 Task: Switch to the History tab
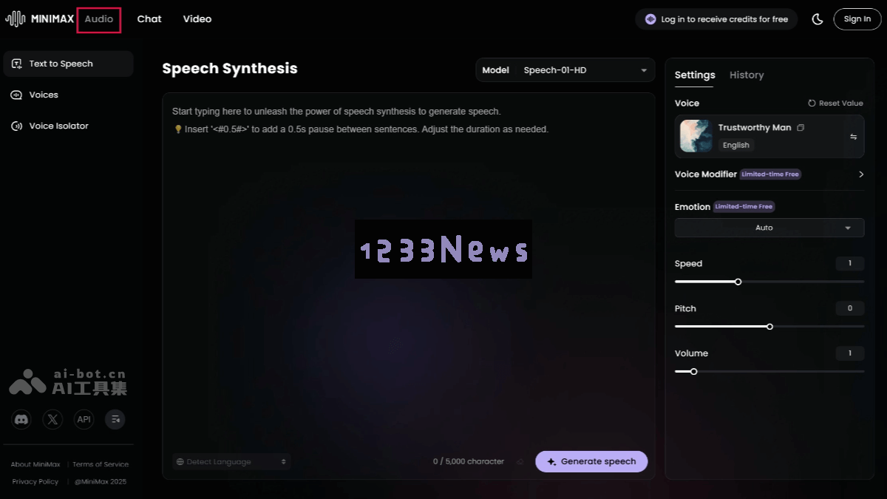(x=747, y=75)
